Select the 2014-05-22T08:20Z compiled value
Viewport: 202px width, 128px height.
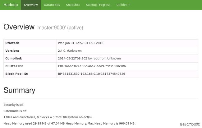(89, 58)
